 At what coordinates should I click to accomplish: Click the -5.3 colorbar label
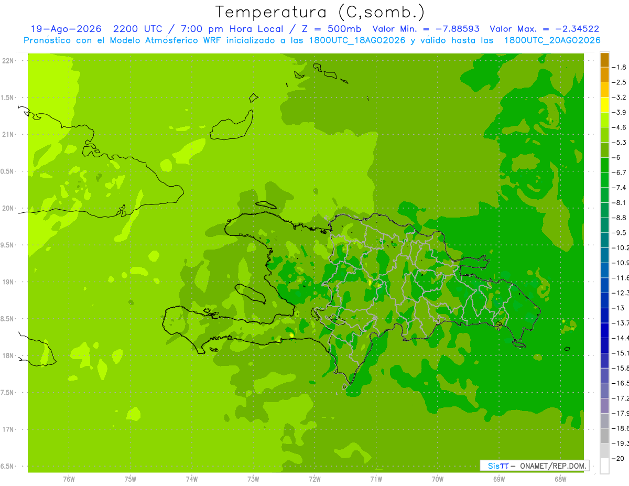coord(619,142)
